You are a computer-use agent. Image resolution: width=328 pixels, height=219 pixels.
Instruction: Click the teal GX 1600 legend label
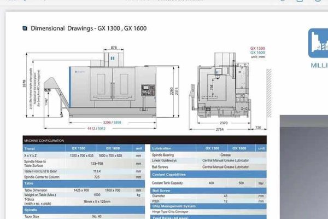(x=257, y=53)
